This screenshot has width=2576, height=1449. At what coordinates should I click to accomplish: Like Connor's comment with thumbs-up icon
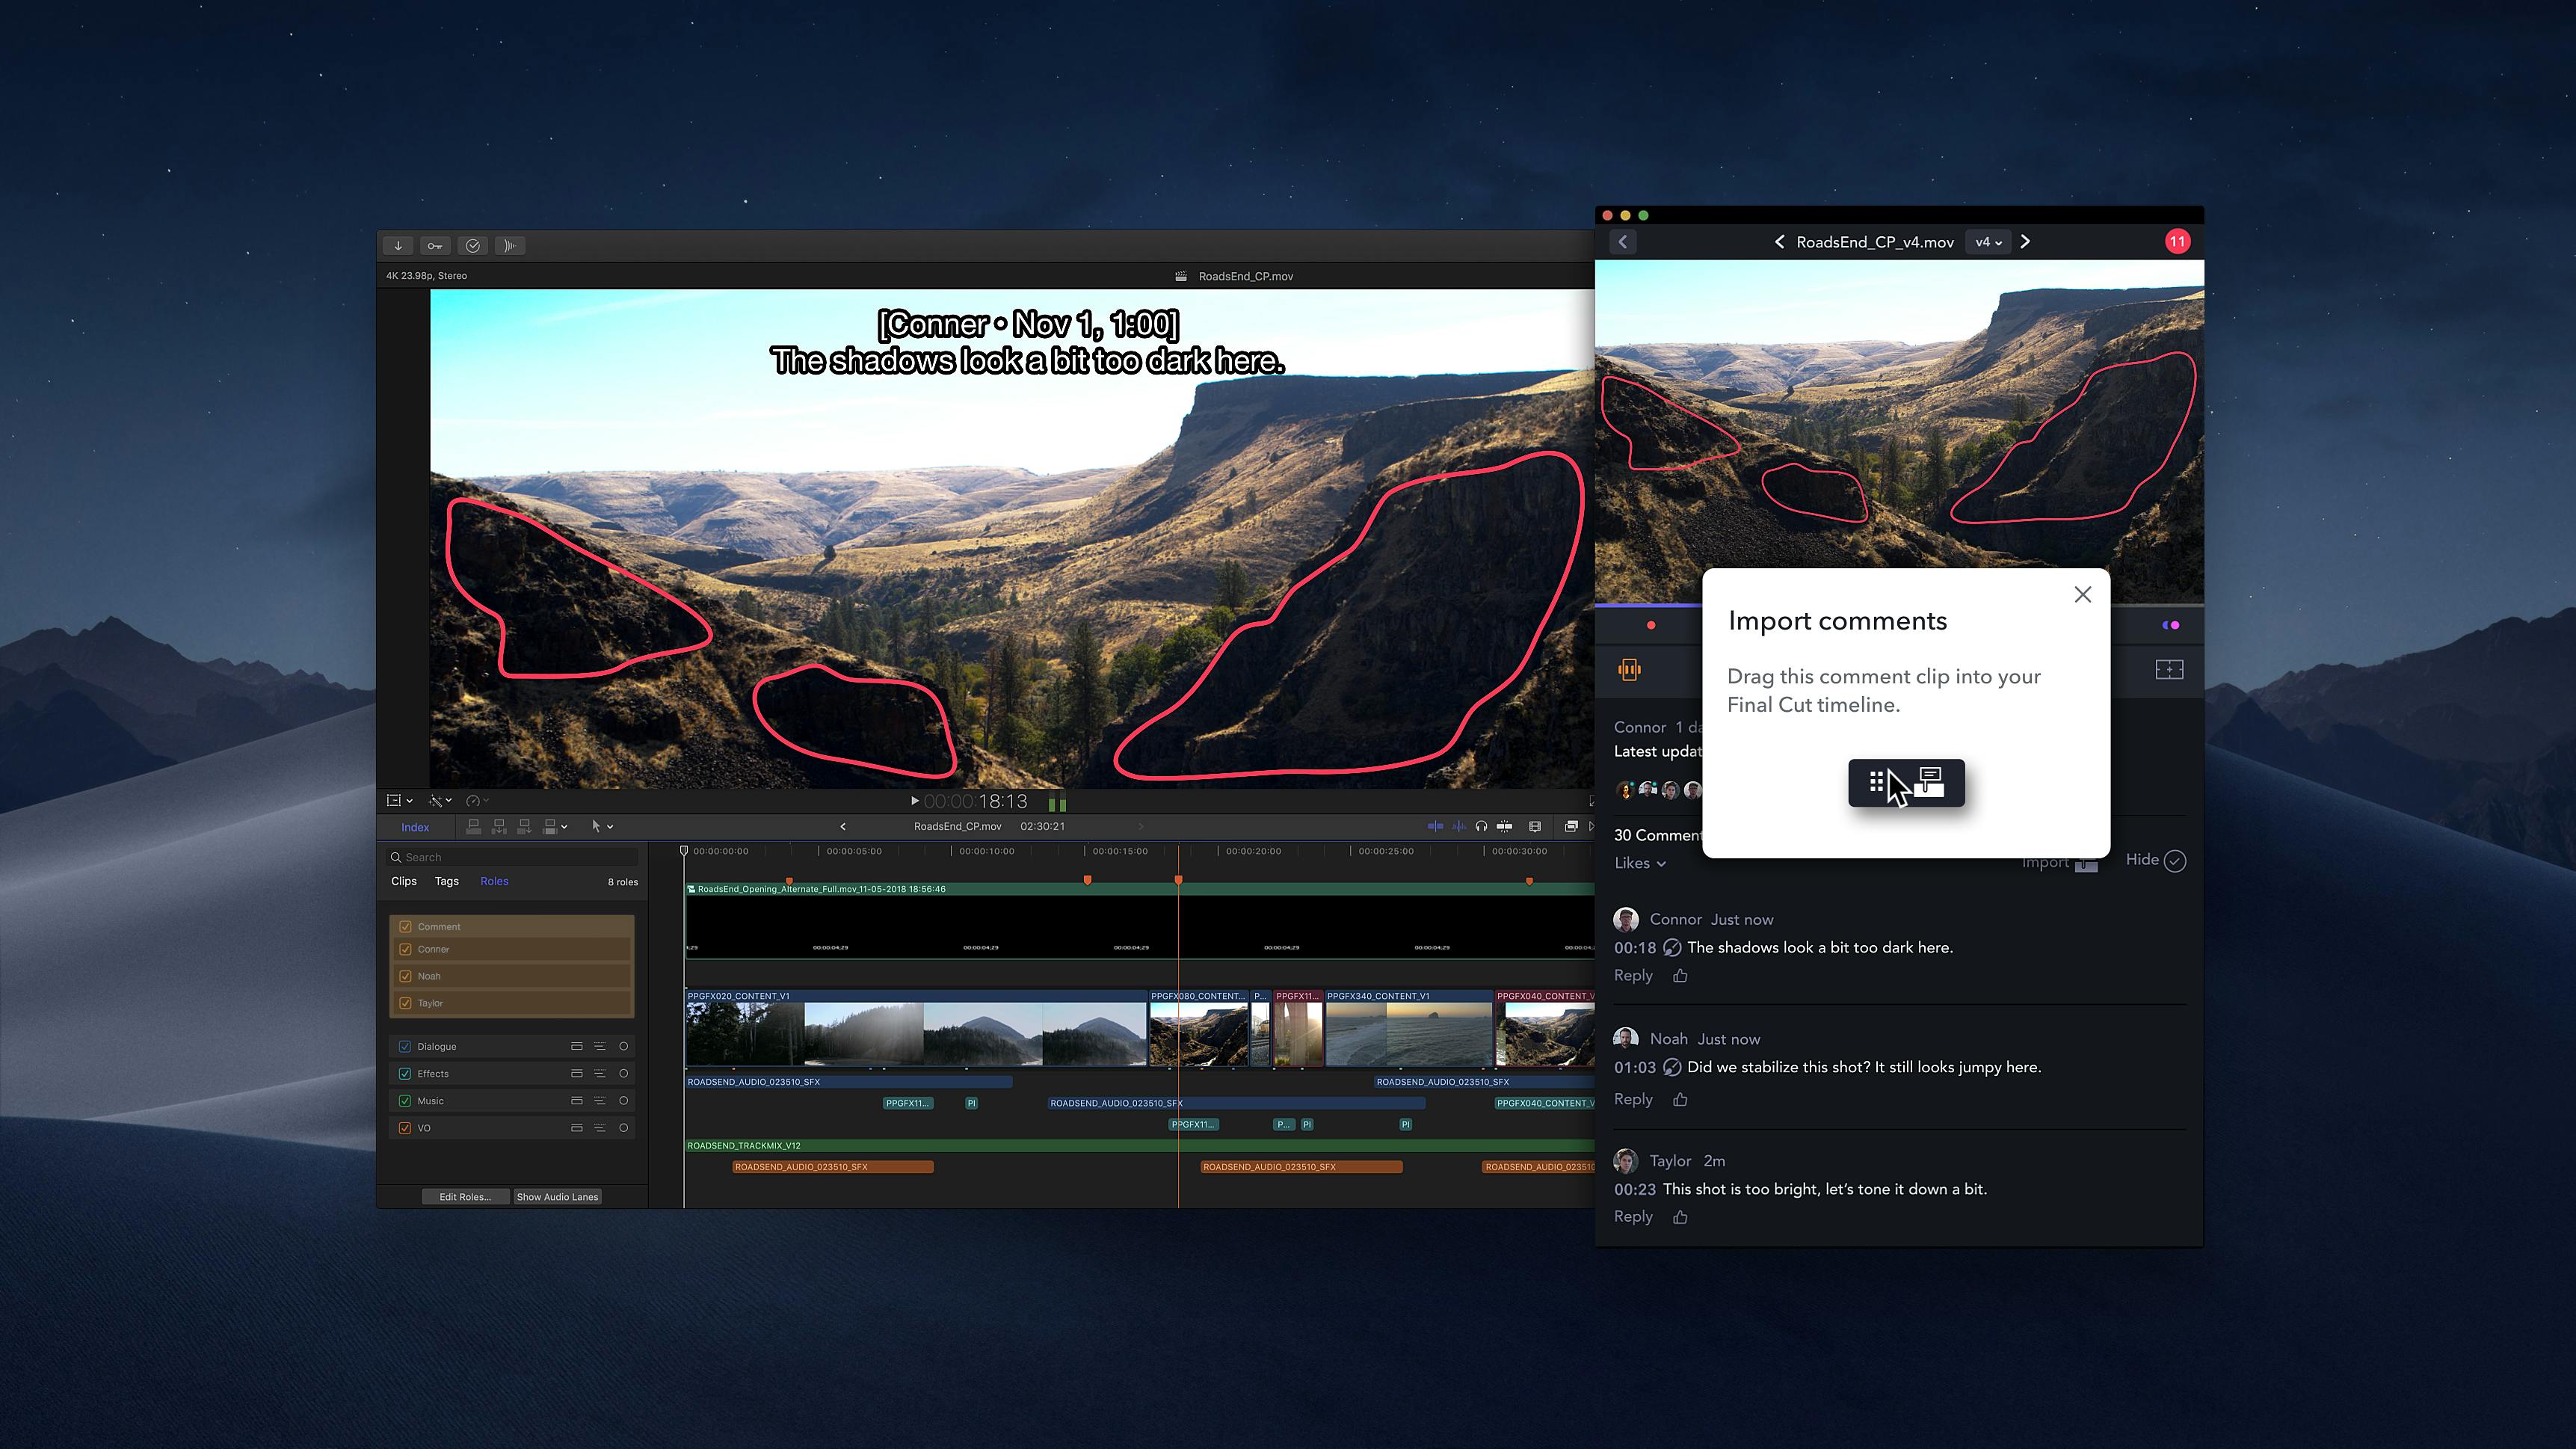point(1680,976)
